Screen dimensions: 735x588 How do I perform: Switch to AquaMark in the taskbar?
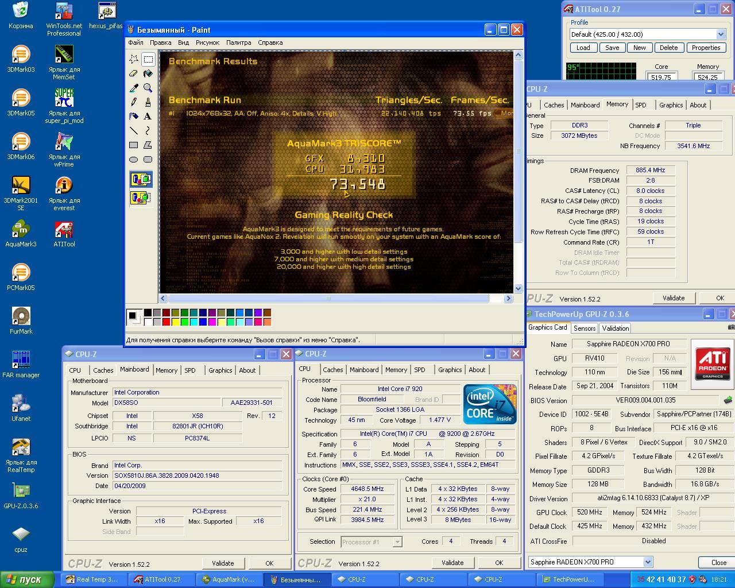(x=229, y=579)
